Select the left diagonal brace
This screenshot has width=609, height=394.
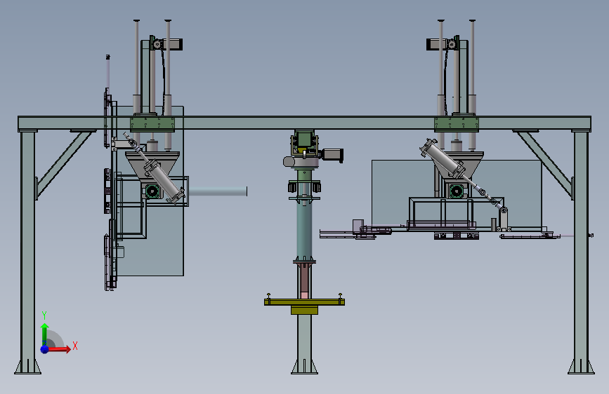[x=64, y=163]
